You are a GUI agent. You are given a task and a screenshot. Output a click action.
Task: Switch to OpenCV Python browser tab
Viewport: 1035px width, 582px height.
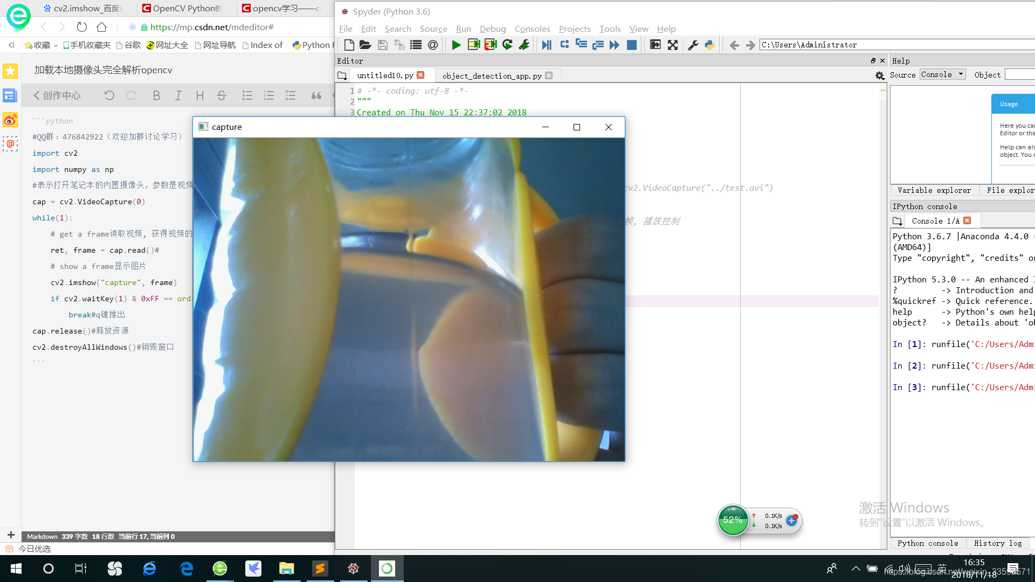(183, 8)
